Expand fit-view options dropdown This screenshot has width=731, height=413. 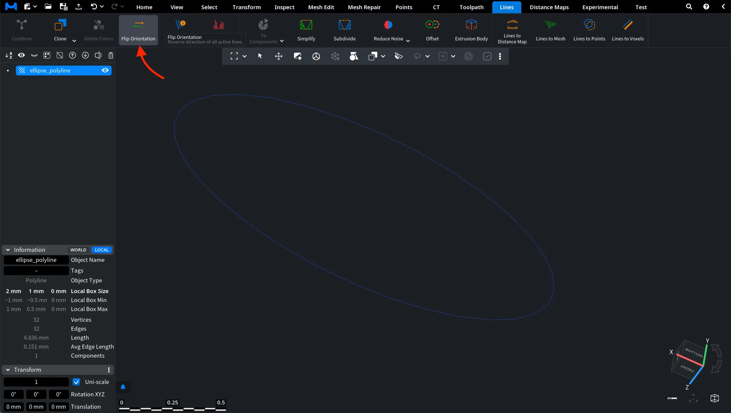[244, 56]
